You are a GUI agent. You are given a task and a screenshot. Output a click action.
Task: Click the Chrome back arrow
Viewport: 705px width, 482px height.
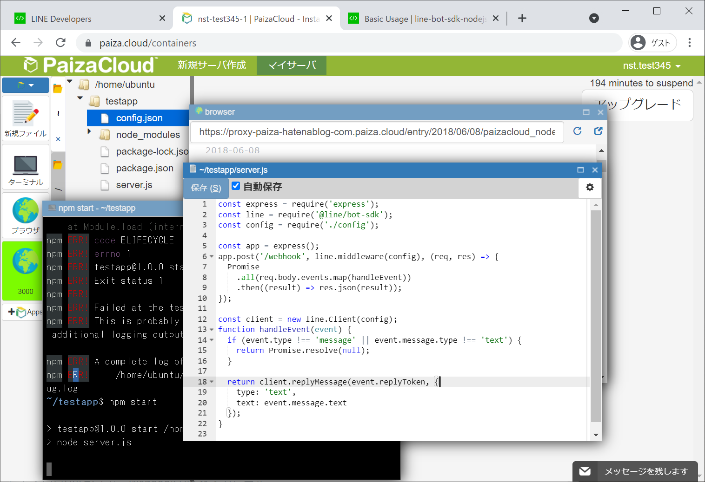pyautogui.click(x=16, y=43)
